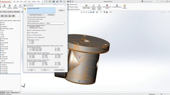
Task: Enable Show weld bead mass
Action: 28,21
